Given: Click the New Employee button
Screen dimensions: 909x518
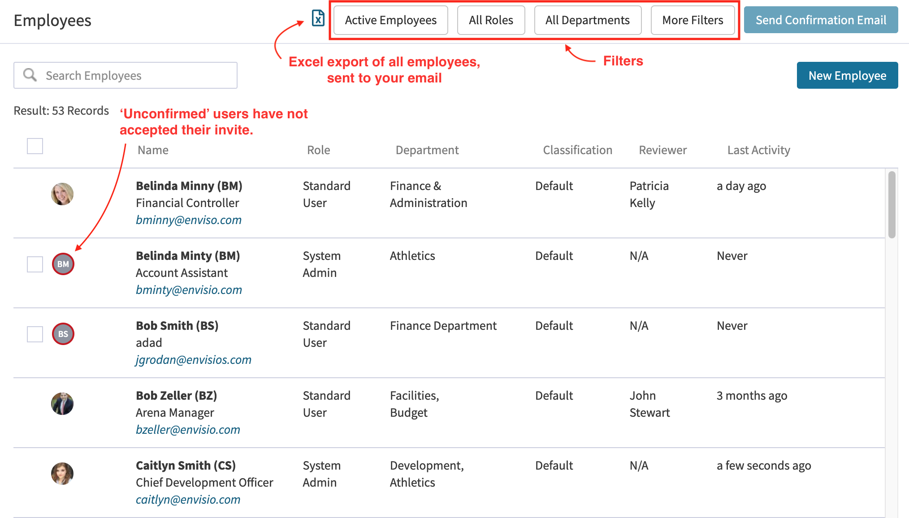Looking at the screenshot, I should (x=847, y=75).
